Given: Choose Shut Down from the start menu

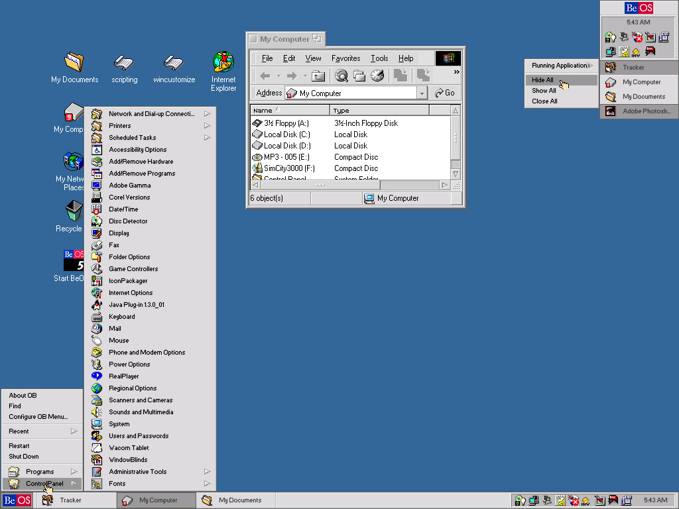Looking at the screenshot, I should [42, 457].
